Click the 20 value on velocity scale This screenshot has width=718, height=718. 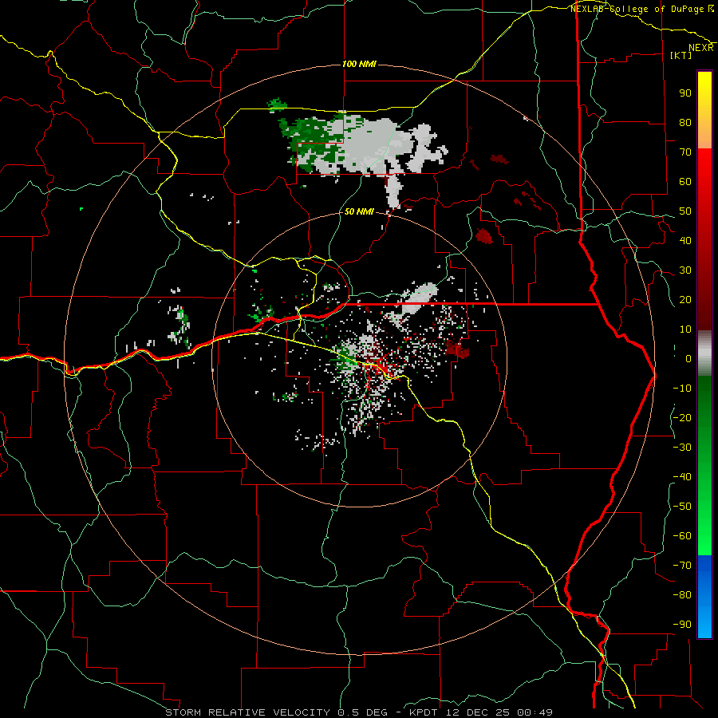685,299
